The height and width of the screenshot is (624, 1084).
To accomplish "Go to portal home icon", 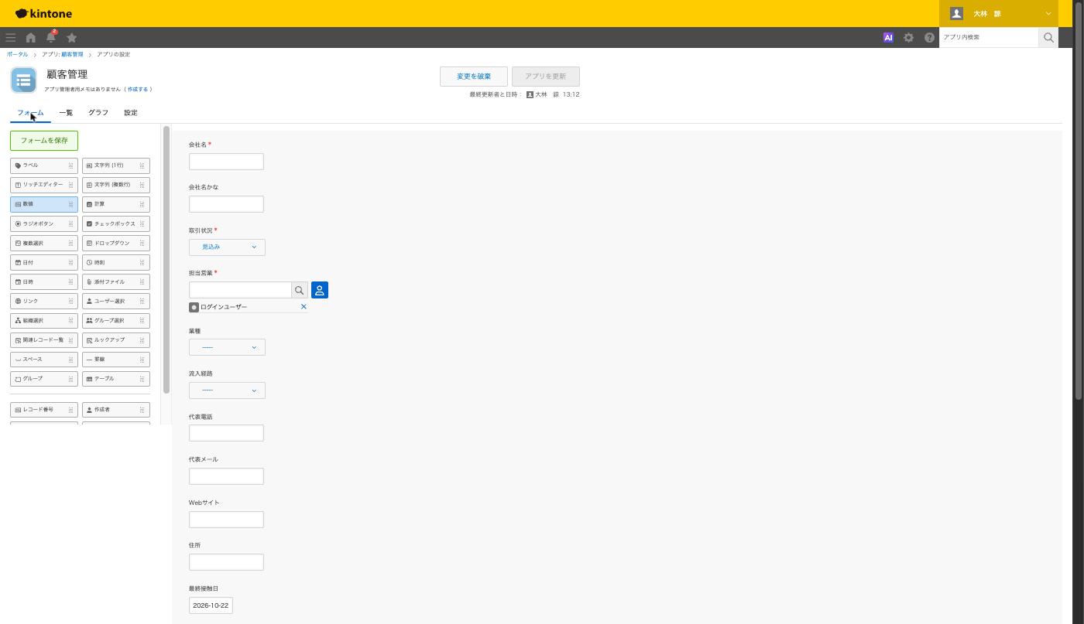I will (x=31, y=37).
